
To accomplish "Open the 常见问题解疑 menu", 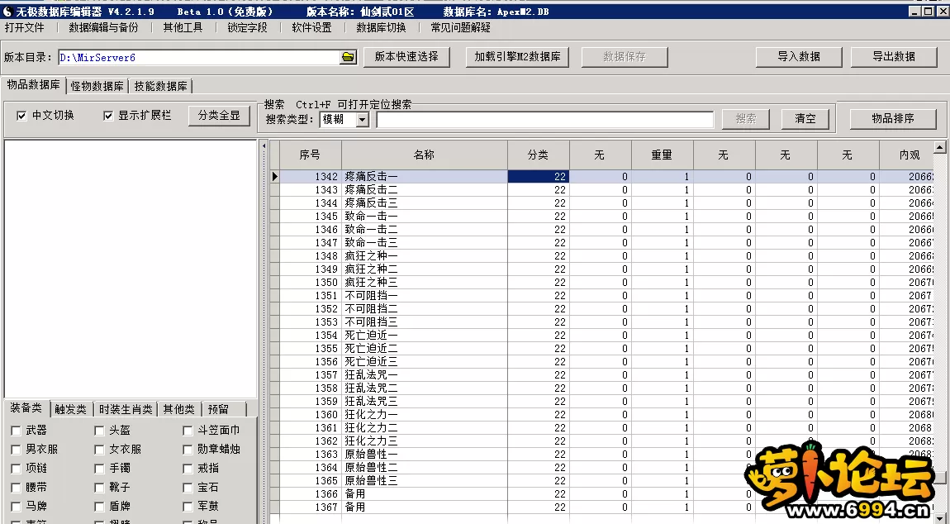I will (460, 27).
